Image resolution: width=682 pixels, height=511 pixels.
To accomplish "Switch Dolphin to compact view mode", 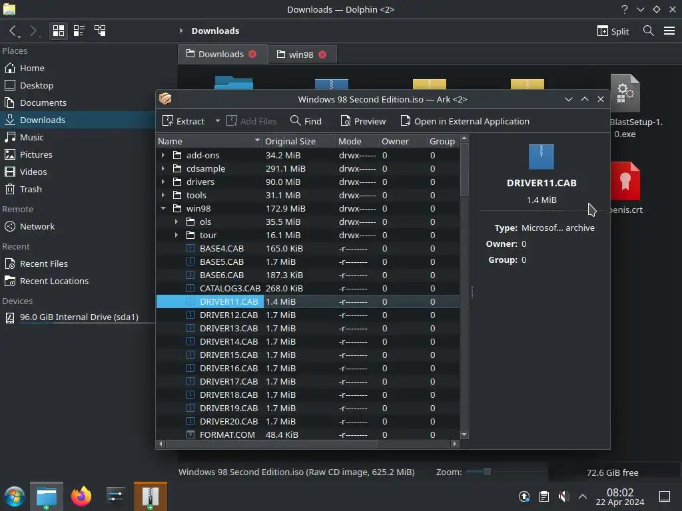I will [79, 31].
